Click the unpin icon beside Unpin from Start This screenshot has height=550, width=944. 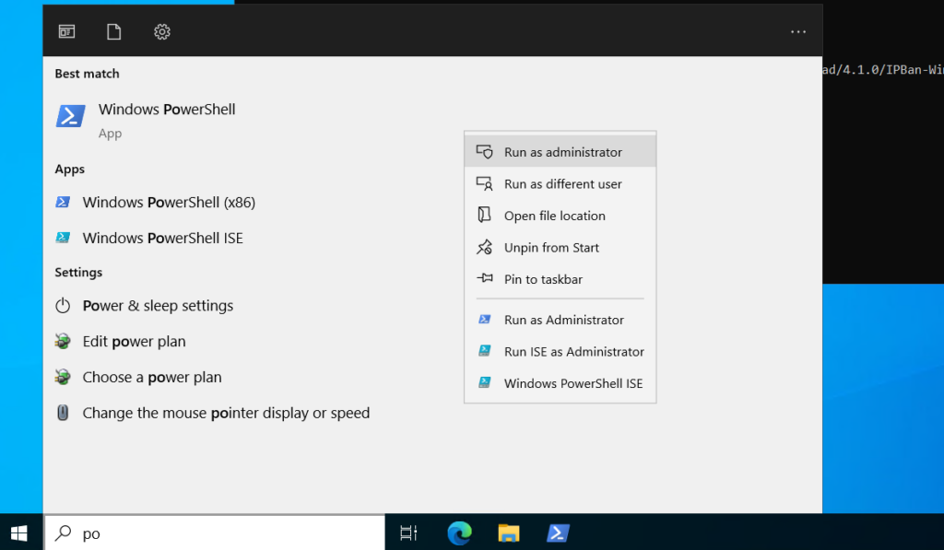point(485,247)
